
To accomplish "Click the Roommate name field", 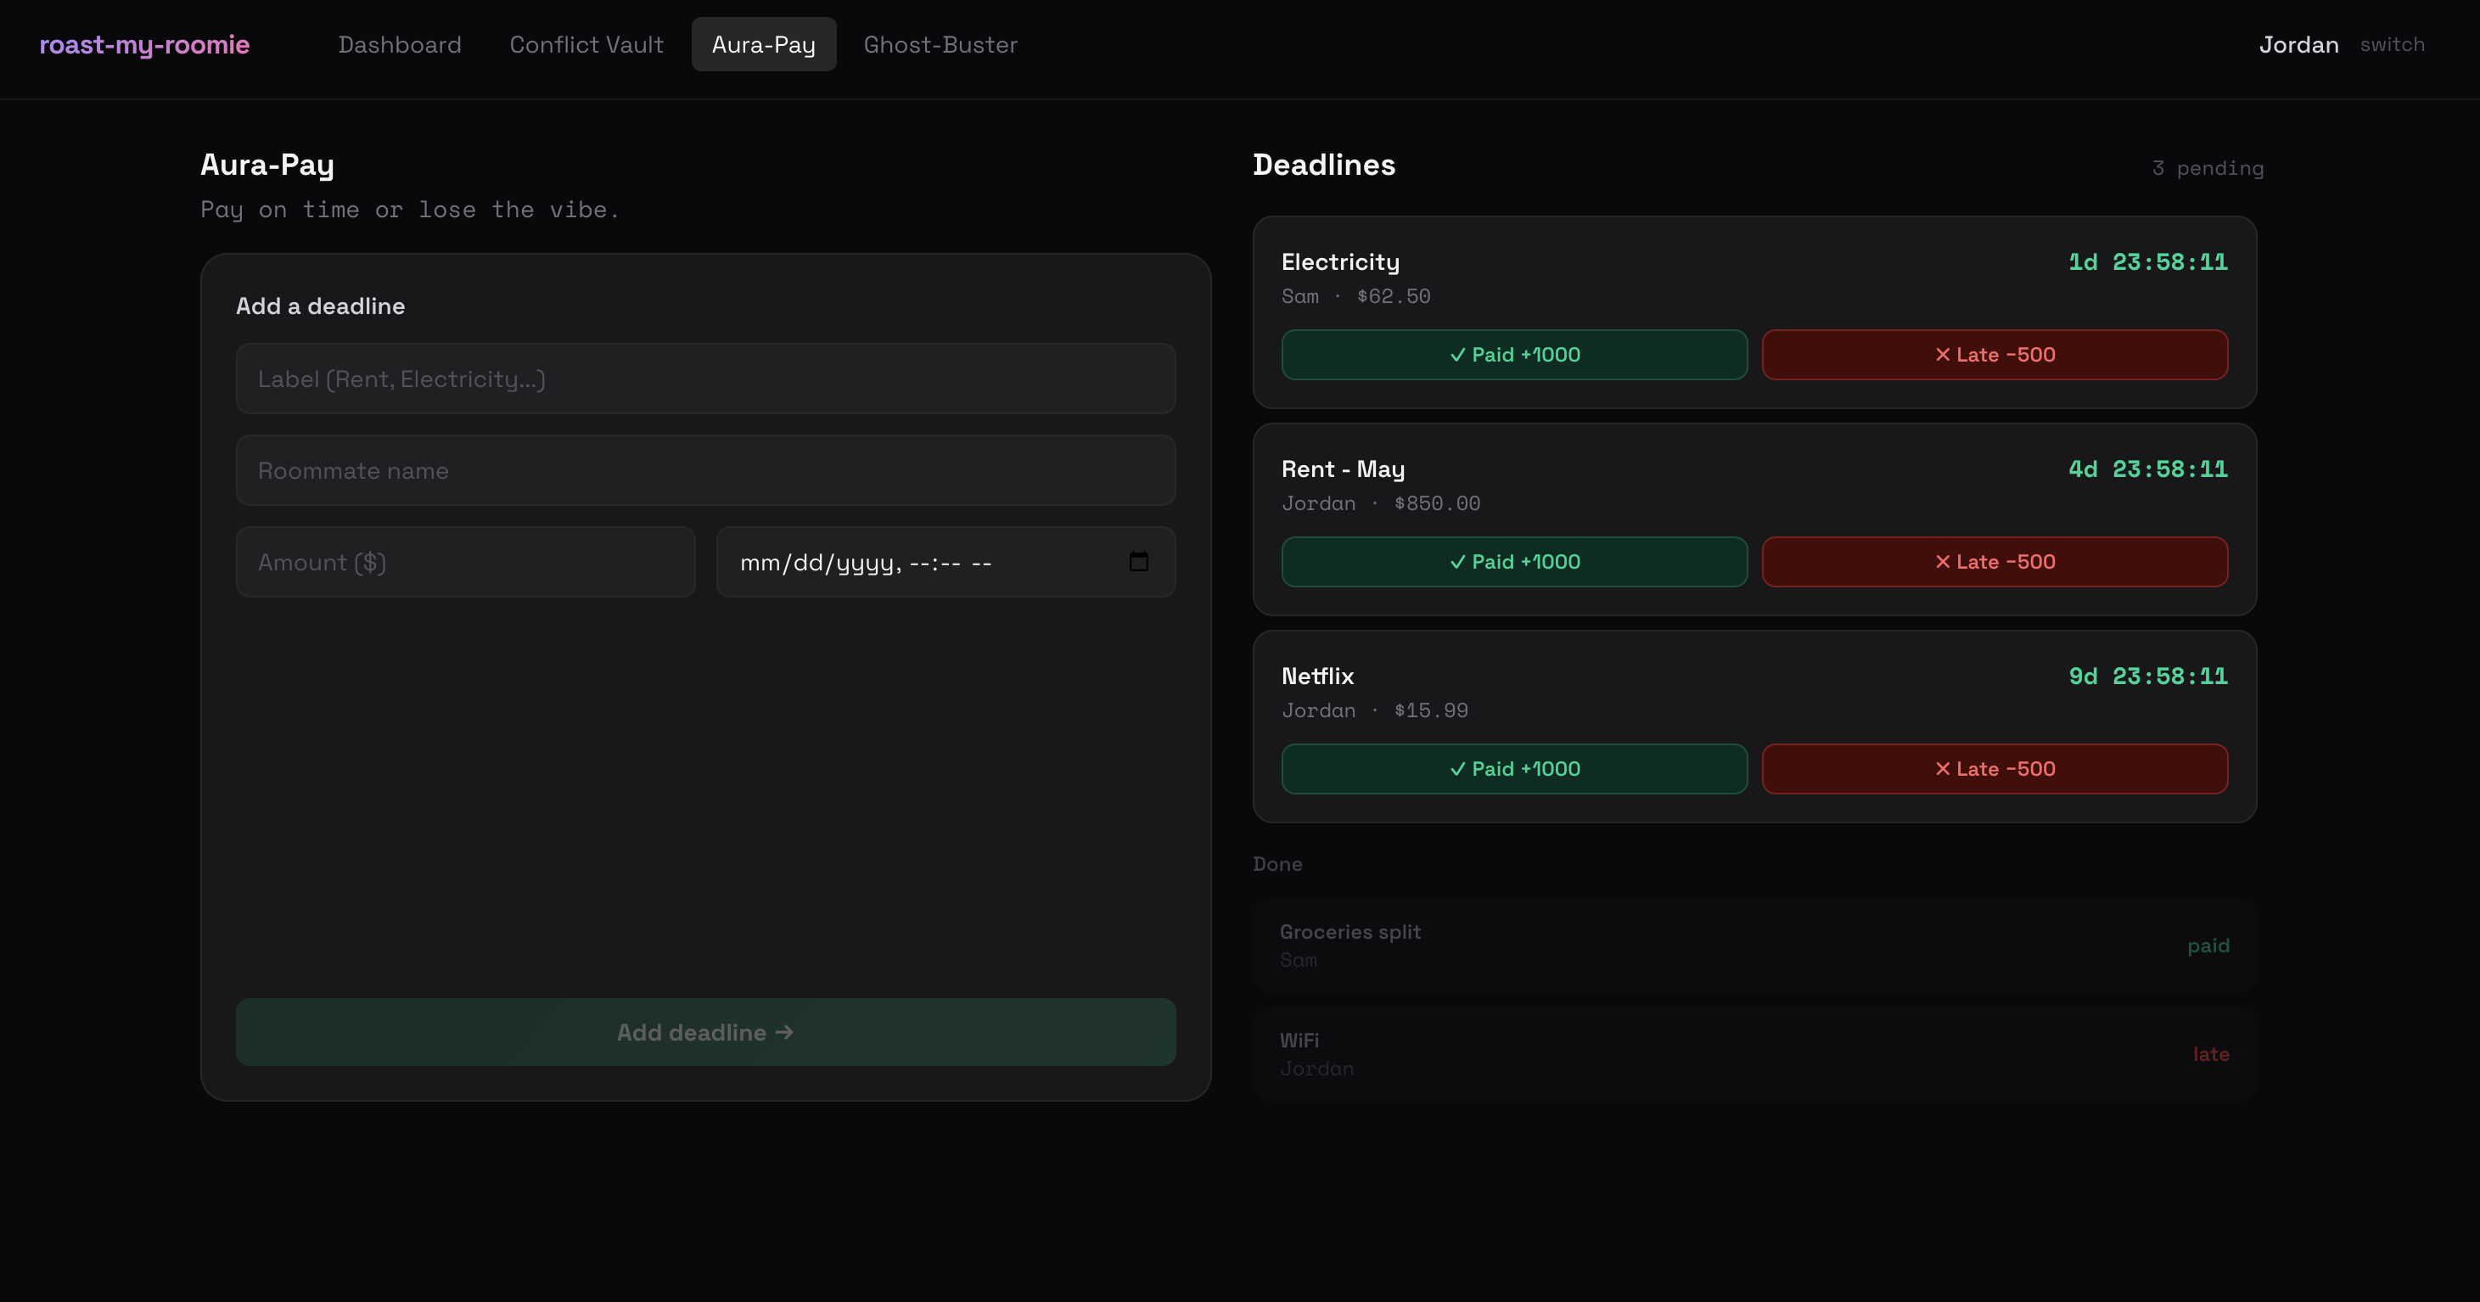I will pos(704,470).
